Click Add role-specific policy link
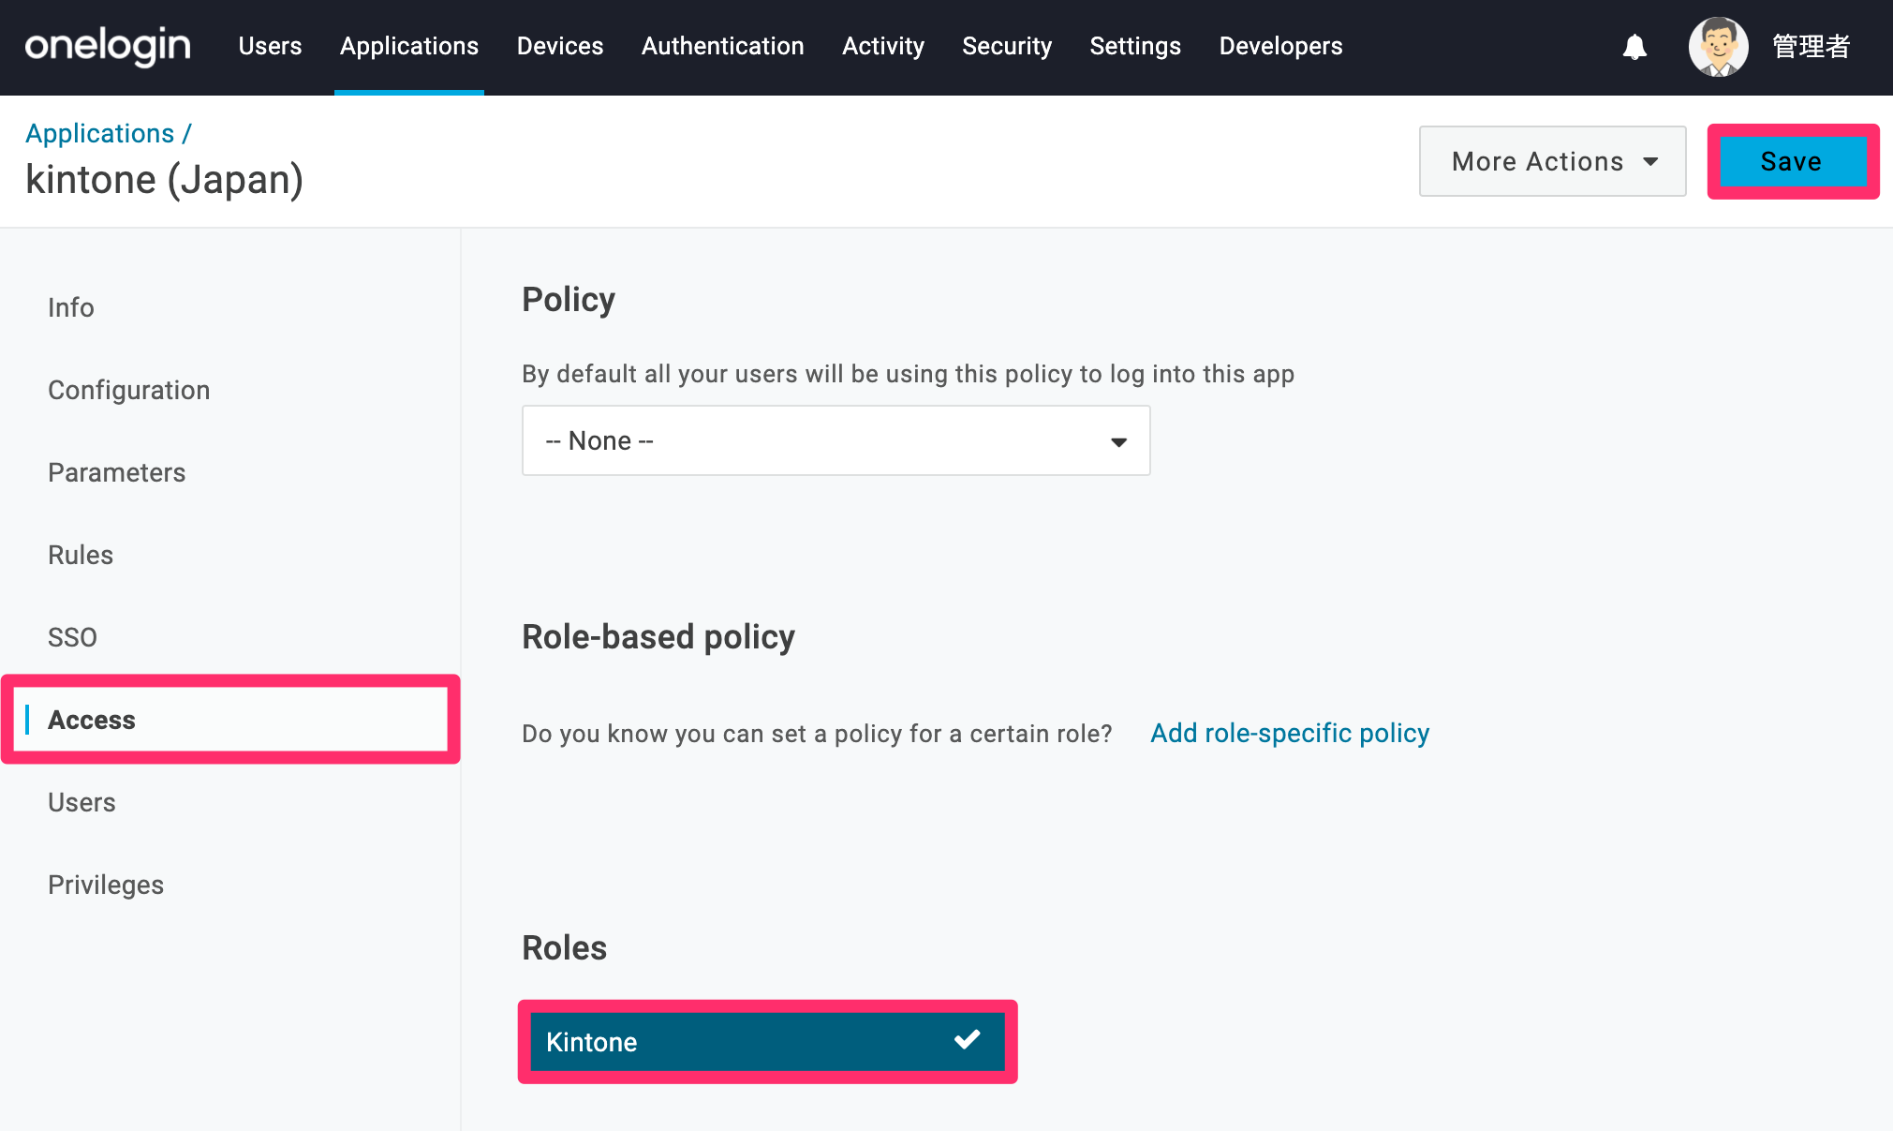 (1290, 733)
